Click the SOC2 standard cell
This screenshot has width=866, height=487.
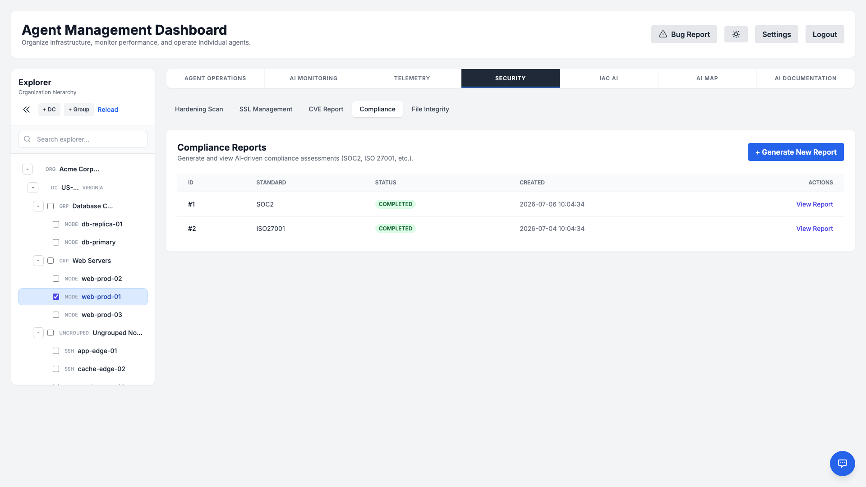click(x=265, y=204)
